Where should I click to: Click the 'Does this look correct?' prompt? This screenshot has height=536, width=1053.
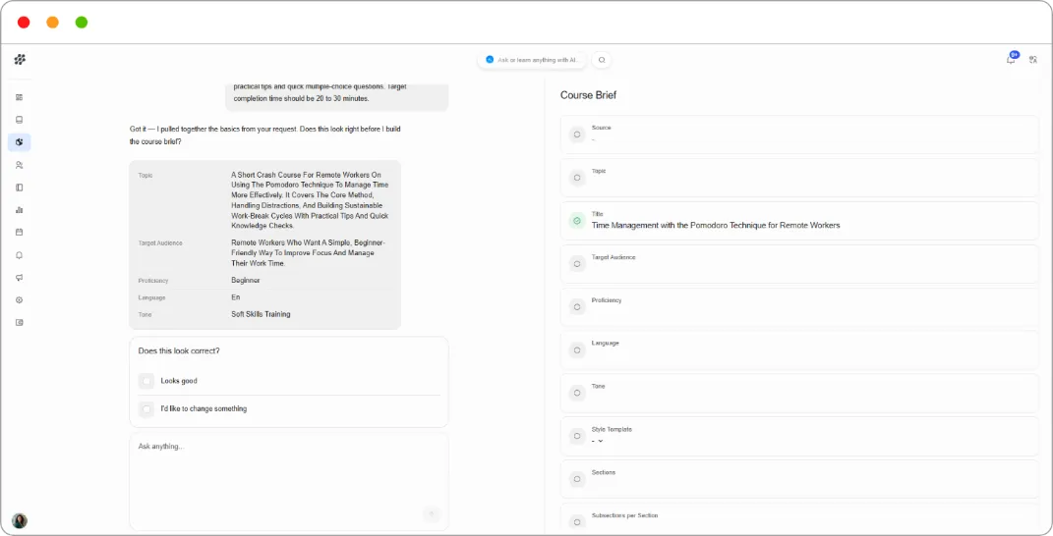pos(179,350)
